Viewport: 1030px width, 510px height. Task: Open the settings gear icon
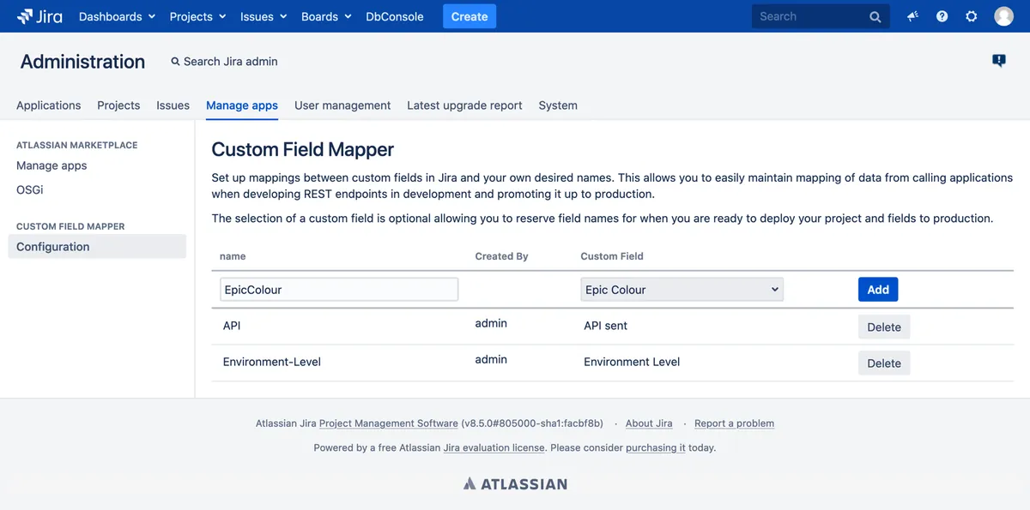tap(971, 16)
